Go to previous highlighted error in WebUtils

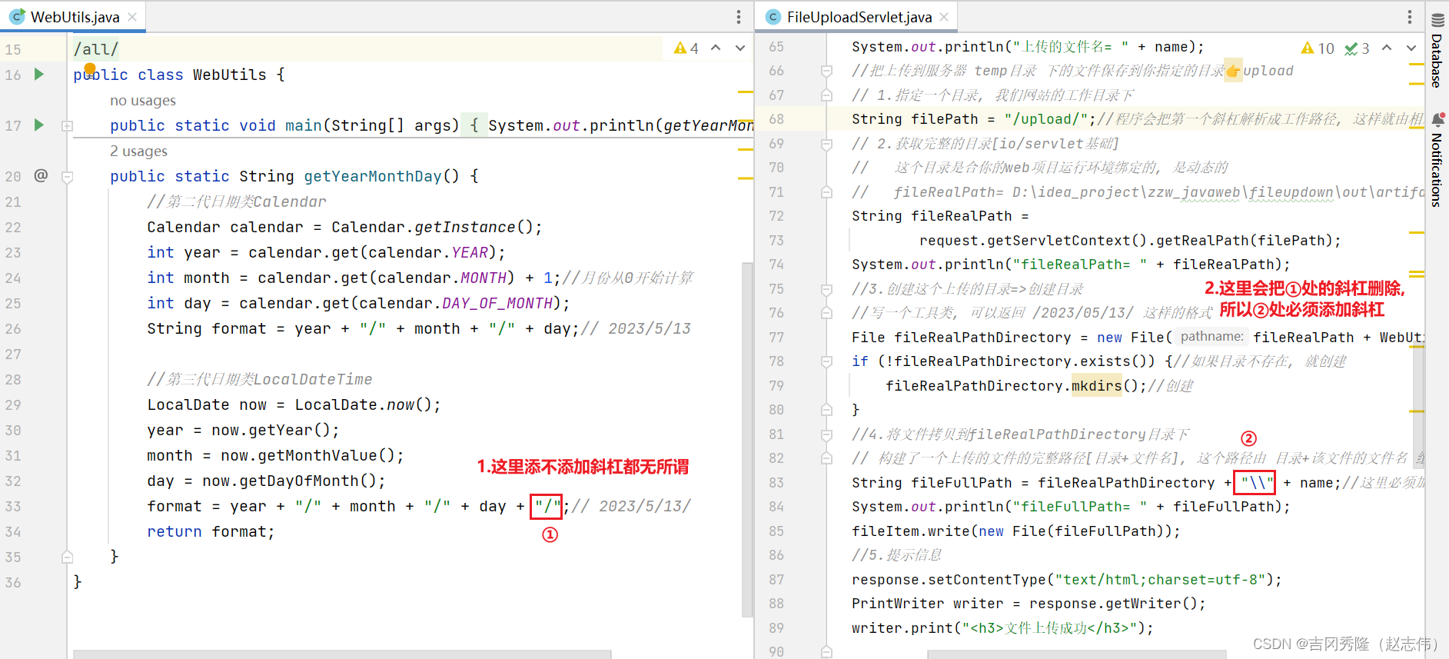(x=716, y=48)
